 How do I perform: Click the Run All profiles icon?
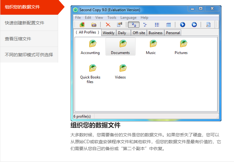pos(194,25)
